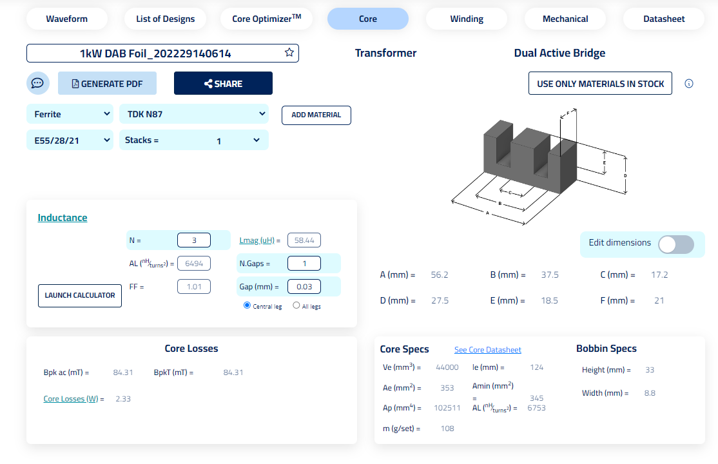Screen dimensions: 718x464
Task: Open the Datasheet tab
Action: (x=664, y=19)
